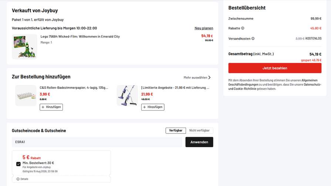Open the C&S Rollen-Badezimmerpapier product title
Screen dimensions: 331x186
tap(74, 88)
